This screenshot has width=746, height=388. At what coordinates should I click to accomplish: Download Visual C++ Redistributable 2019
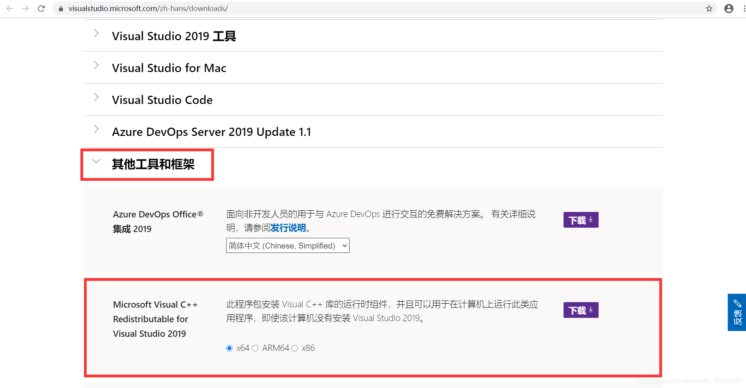tap(581, 310)
